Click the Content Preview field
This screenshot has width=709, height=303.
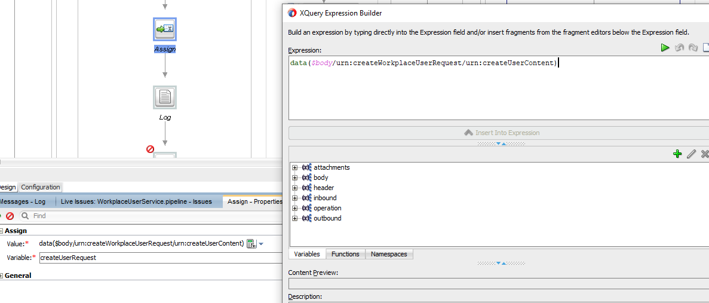tap(499, 283)
